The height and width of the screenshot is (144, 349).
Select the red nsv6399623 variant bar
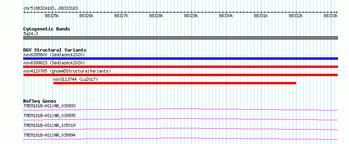pyautogui.click(x=180, y=67)
